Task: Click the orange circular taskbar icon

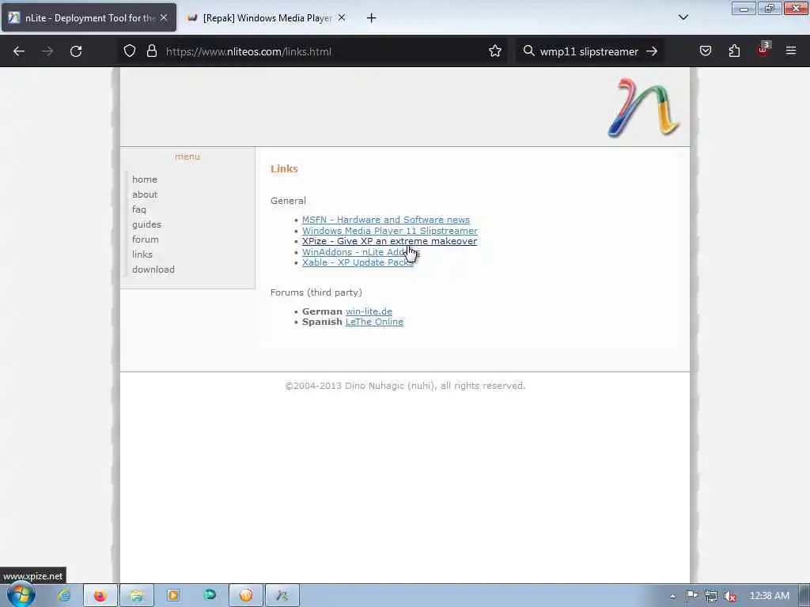Action: [246, 596]
